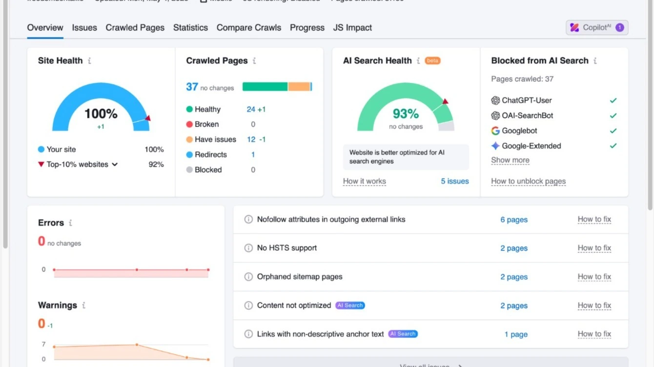Click the Site Health 100% gauge
The height and width of the screenshot is (367, 654).
(x=101, y=107)
